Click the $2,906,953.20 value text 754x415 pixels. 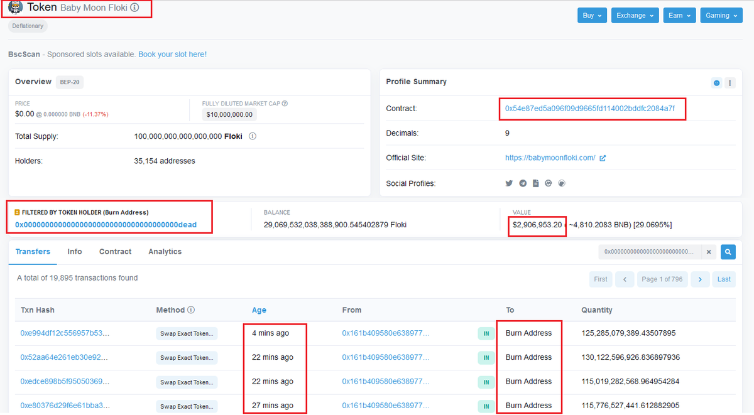[537, 225]
